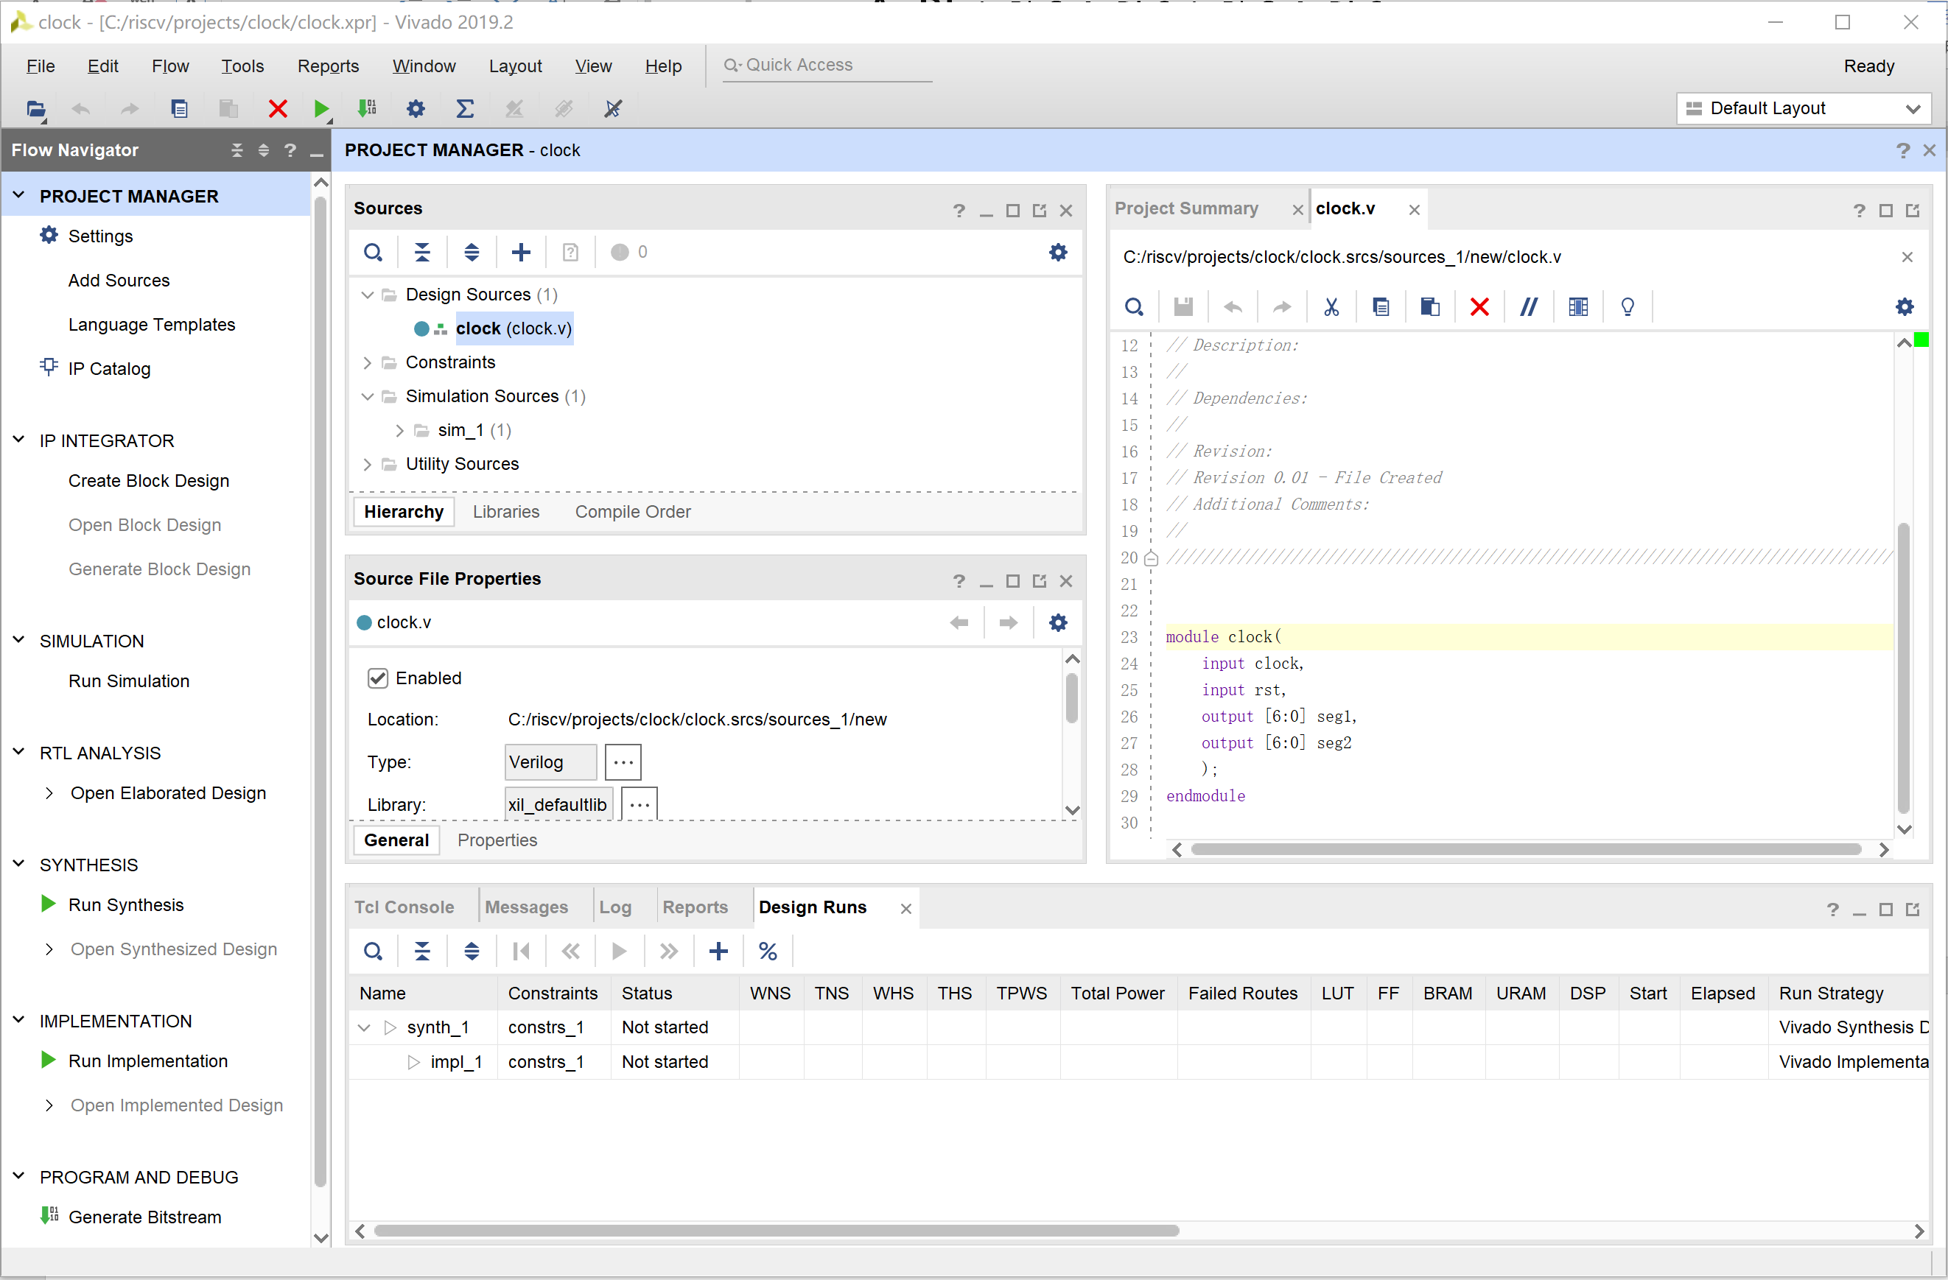Click the Sigma report strategies toolbar icon
Screen dimensions: 1948x1280
click(x=465, y=108)
